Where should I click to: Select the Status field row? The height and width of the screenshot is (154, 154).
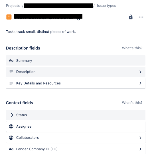pos(76,115)
